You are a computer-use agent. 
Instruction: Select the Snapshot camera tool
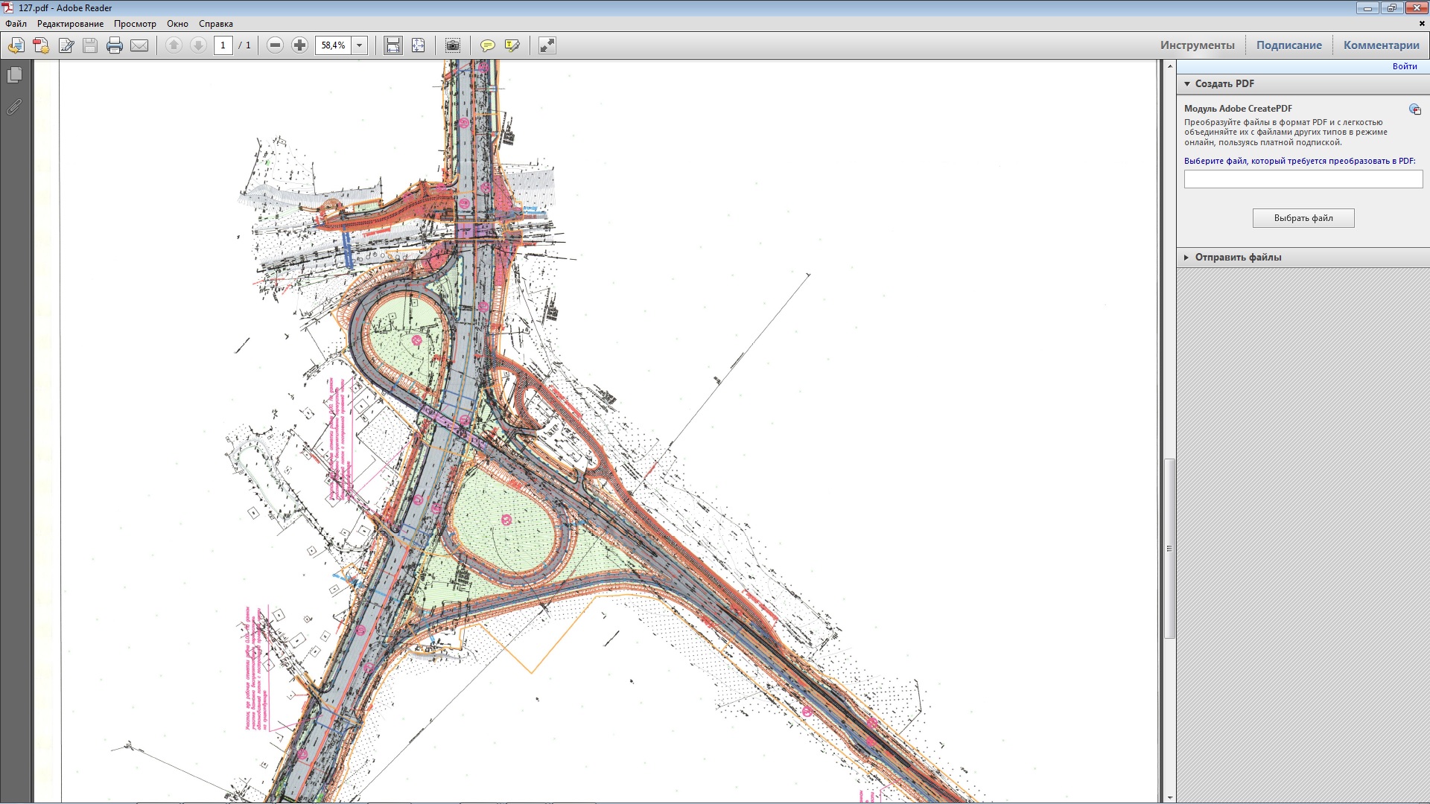(x=452, y=45)
